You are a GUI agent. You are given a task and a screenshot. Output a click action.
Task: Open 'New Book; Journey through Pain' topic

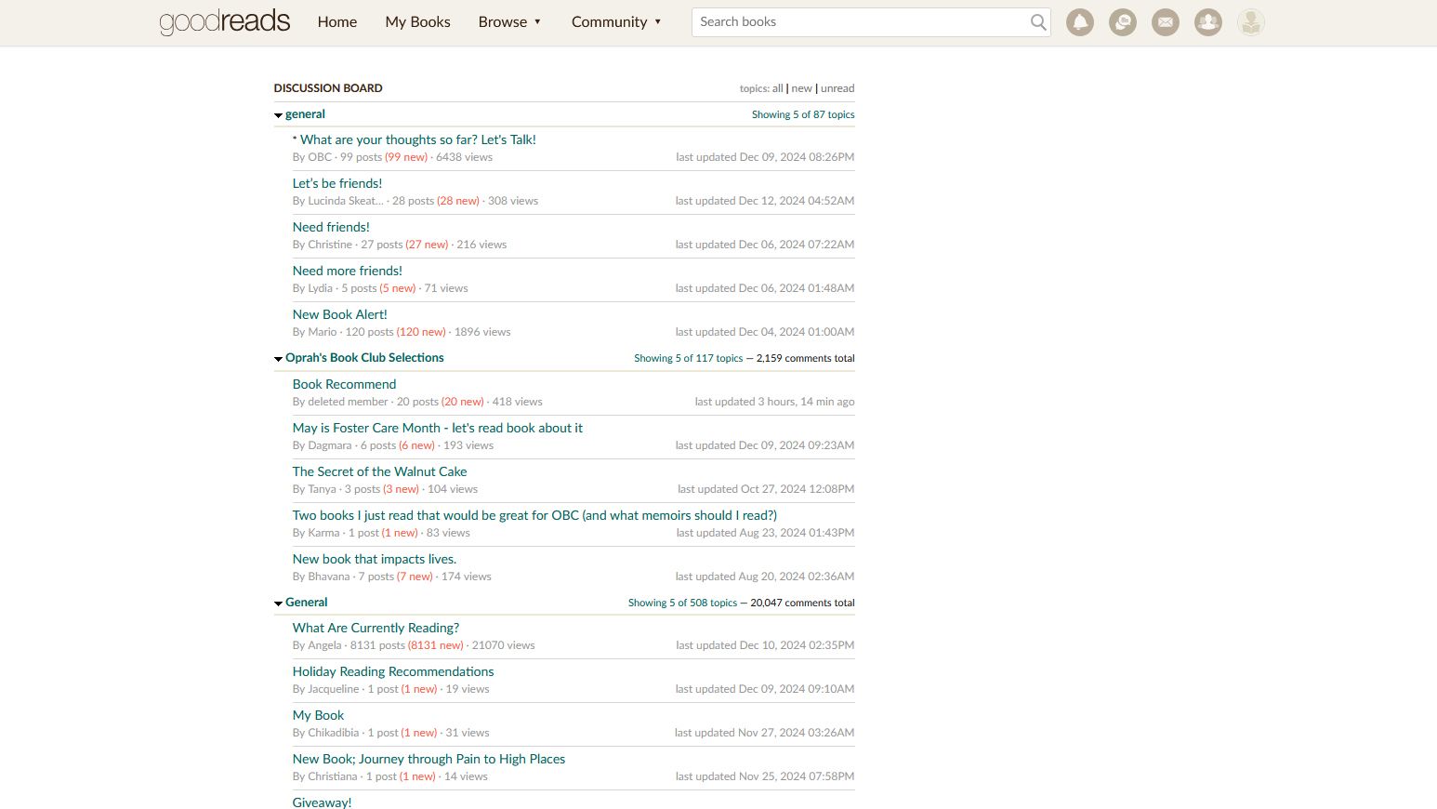point(428,759)
